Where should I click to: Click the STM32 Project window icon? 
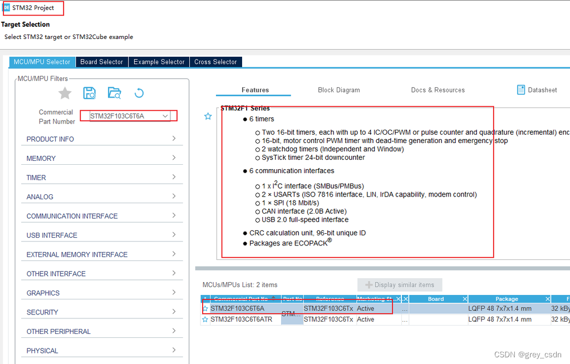click(x=7, y=8)
